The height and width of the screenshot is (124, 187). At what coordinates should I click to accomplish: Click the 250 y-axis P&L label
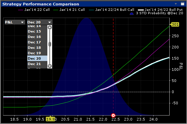pos(175,36)
